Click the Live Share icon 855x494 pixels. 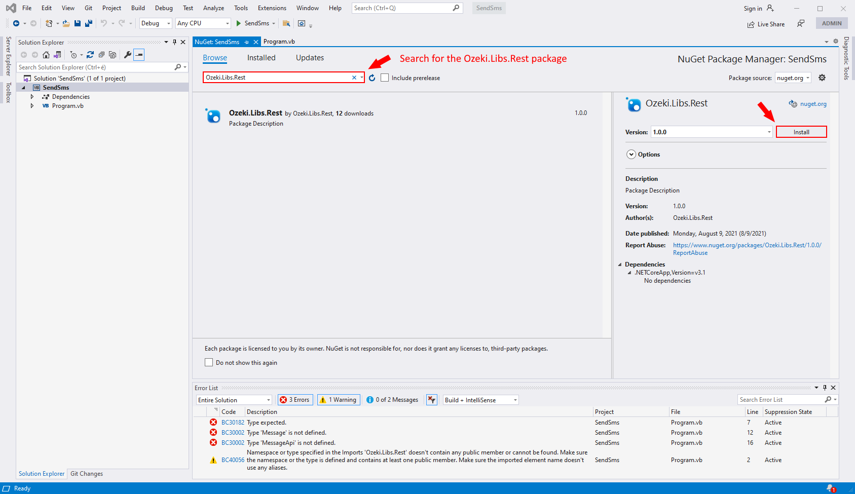point(751,24)
